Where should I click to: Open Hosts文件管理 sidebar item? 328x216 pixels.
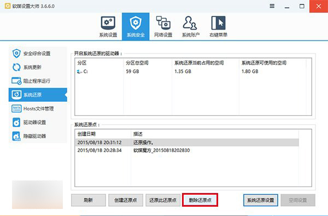(x=38, y=108)
